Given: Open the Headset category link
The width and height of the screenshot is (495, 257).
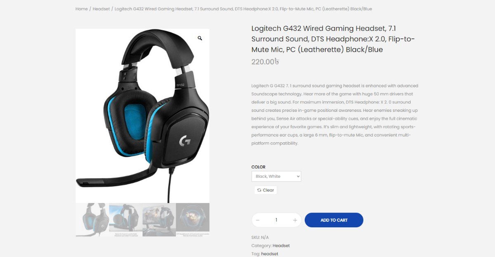Looking at the screenshot, I should (281, 246).
